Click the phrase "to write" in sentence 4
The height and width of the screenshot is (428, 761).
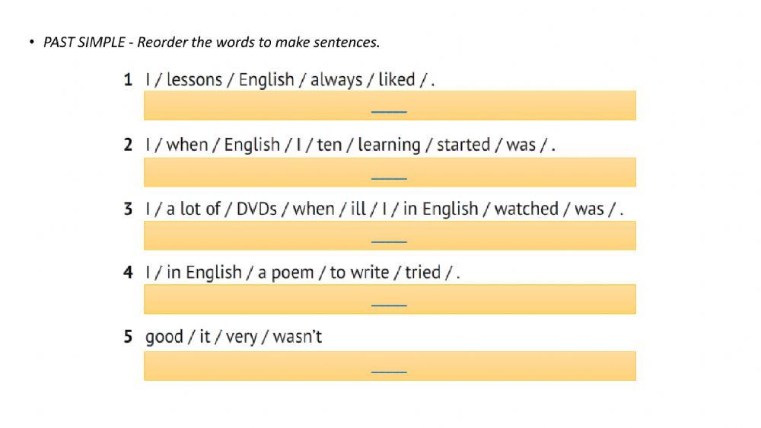coord(359,273)
